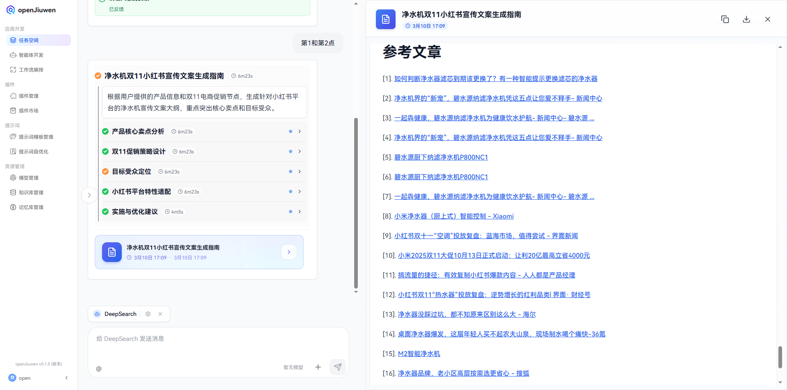Send the message with the paper plane icon
This screenshot has width=787, height=390.
click(x=337, y=367)
